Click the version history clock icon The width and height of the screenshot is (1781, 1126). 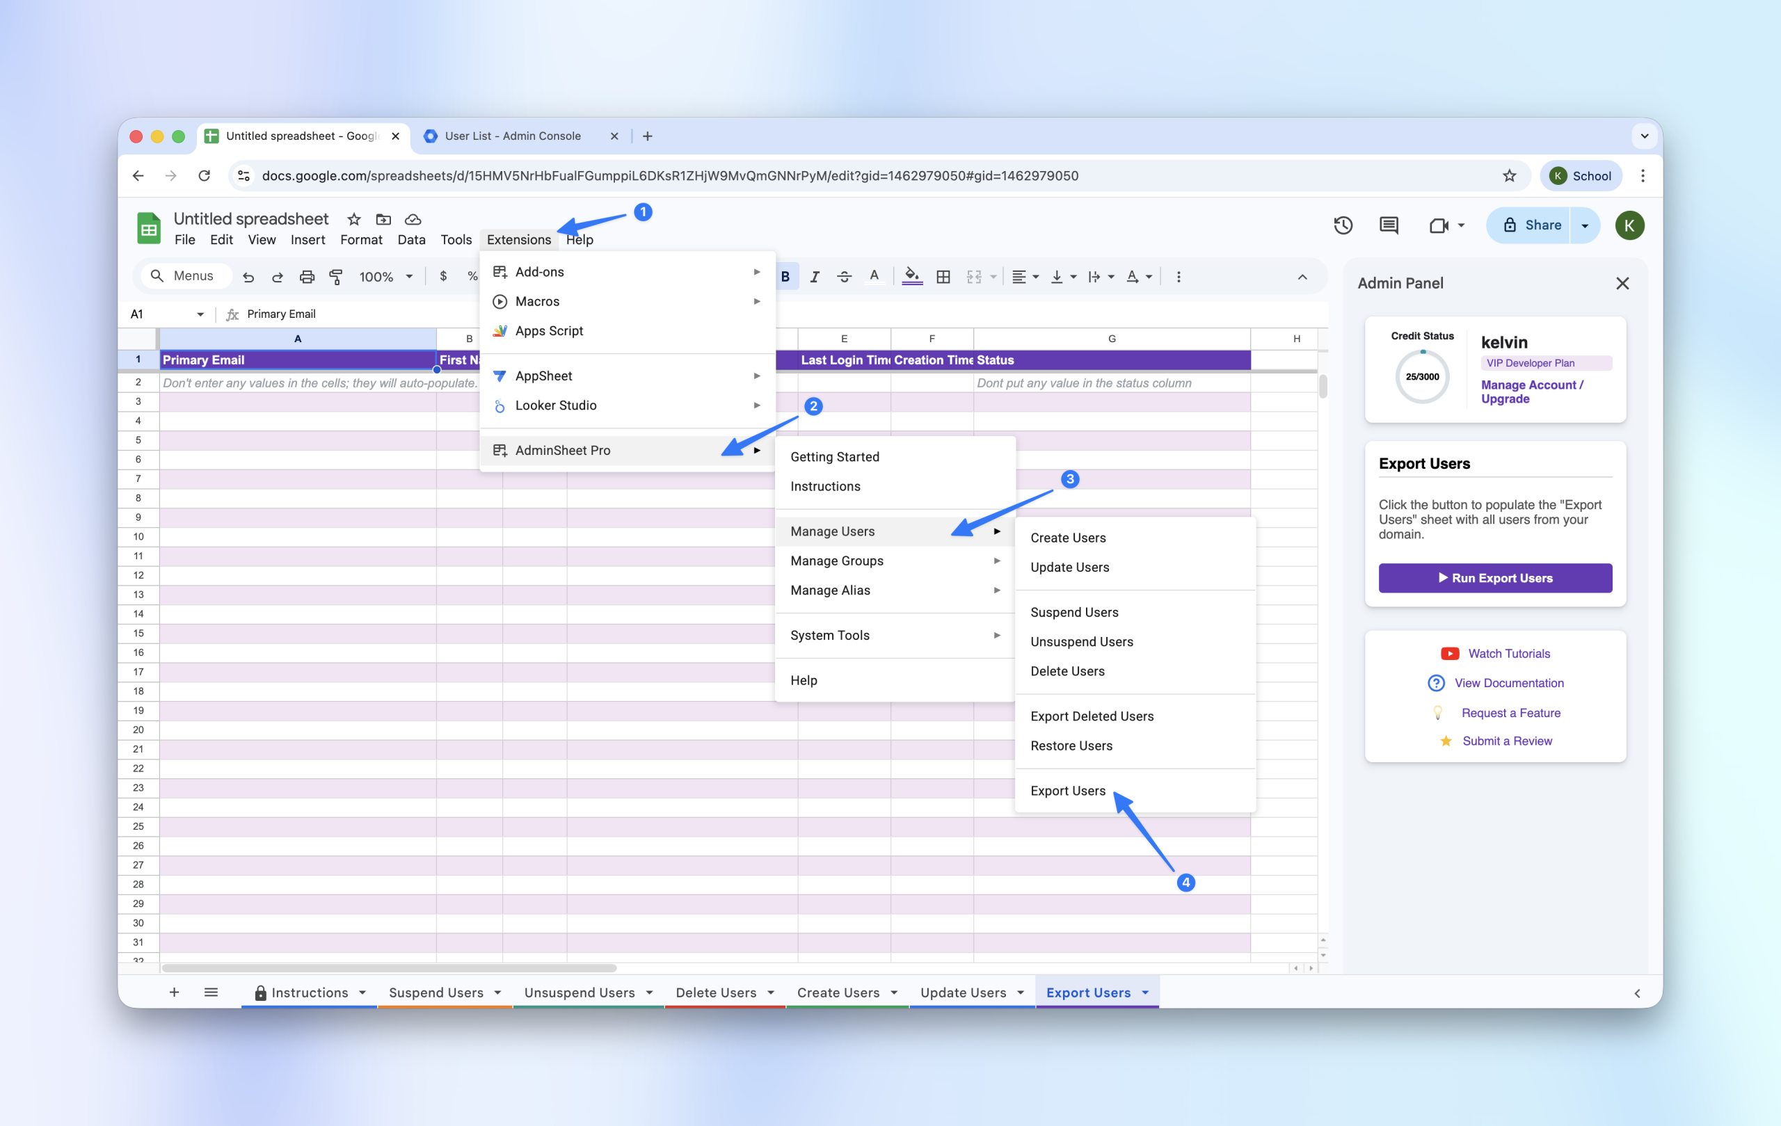point(1343,225)
